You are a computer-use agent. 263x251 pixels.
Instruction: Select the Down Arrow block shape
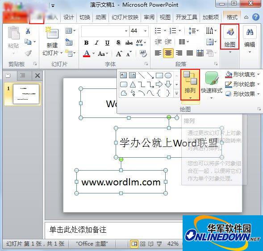pyautogui.click(x=168, y=84)
